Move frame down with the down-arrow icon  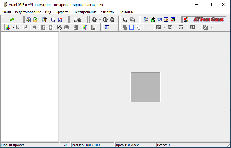tap(50, 27)
